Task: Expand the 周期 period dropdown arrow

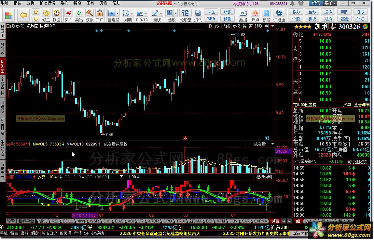Action: (132, 13)
